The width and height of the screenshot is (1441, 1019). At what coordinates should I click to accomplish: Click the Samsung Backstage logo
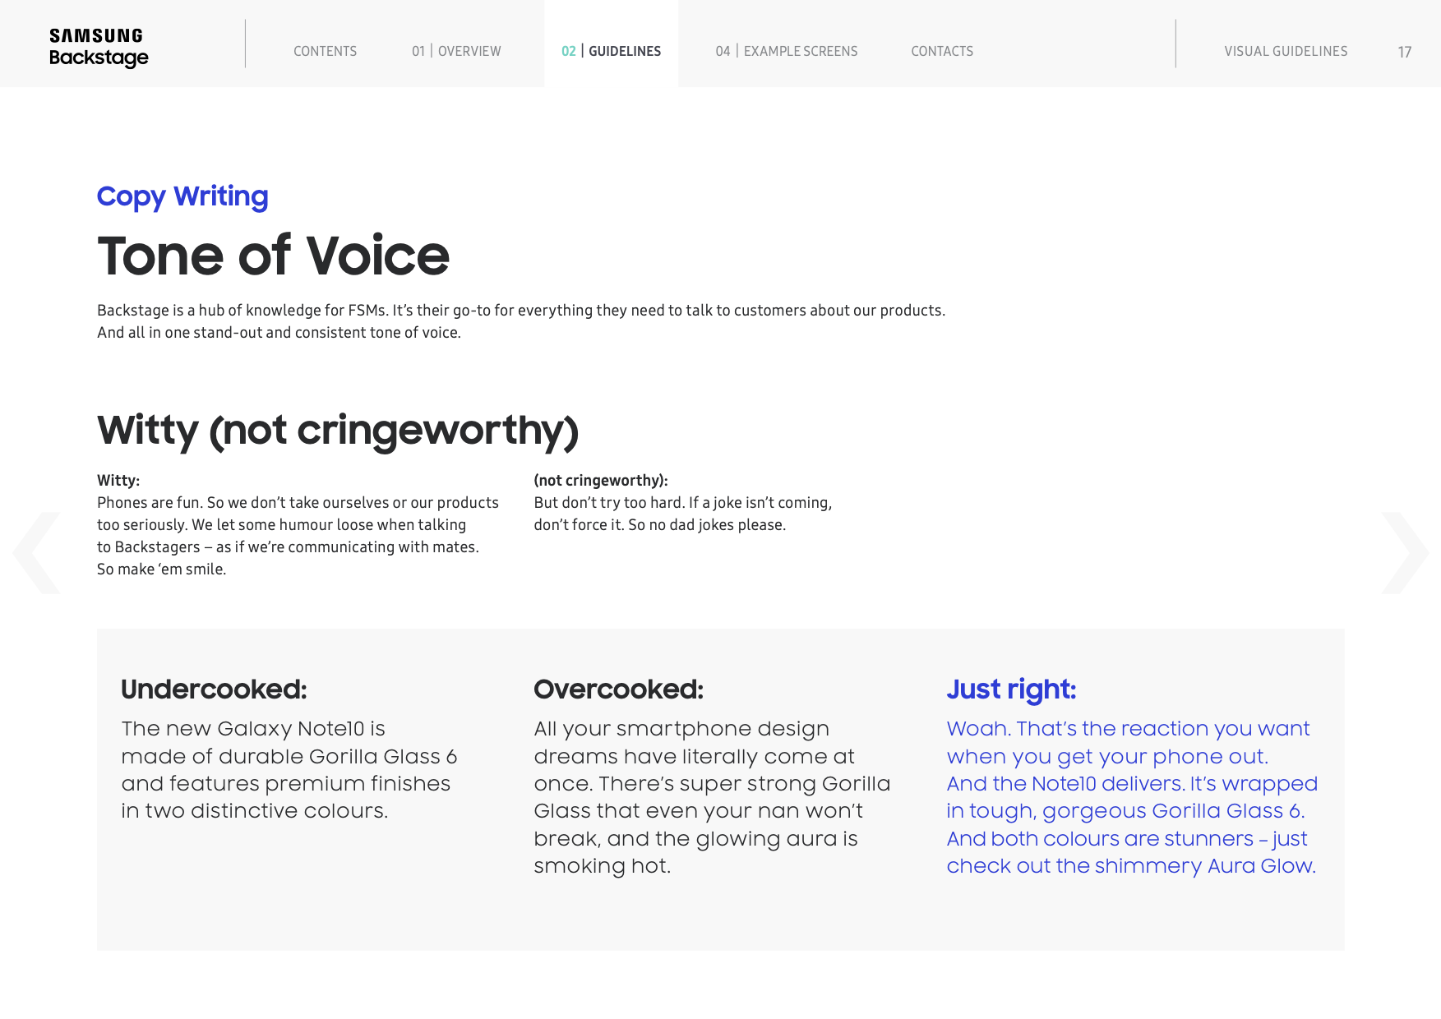(x=99, y=48)
